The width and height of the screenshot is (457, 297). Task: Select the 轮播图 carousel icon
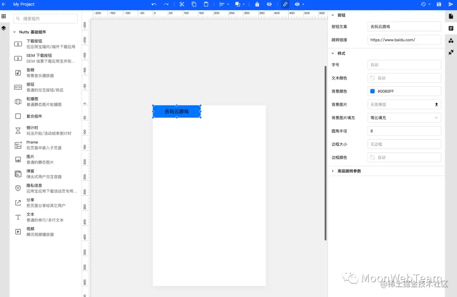coord(18,102)
